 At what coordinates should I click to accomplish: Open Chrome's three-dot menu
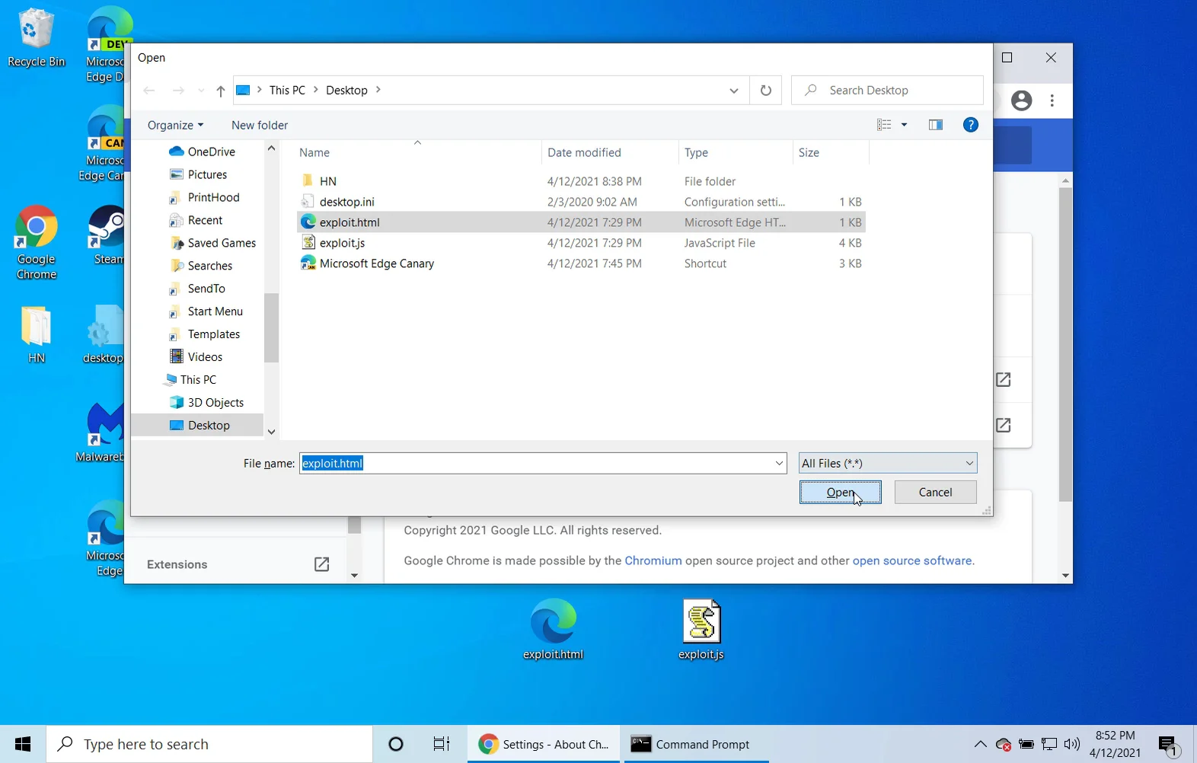(1052, 101)
